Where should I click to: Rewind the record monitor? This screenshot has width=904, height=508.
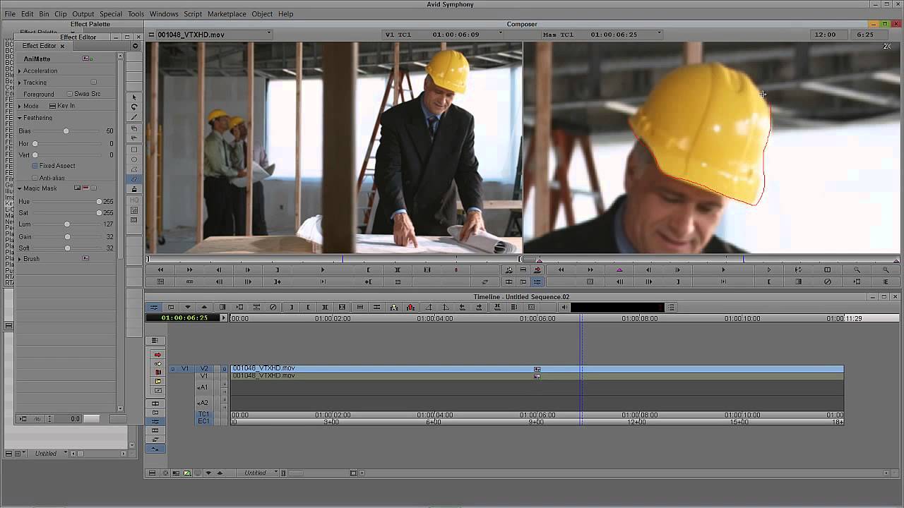point(561,270)
